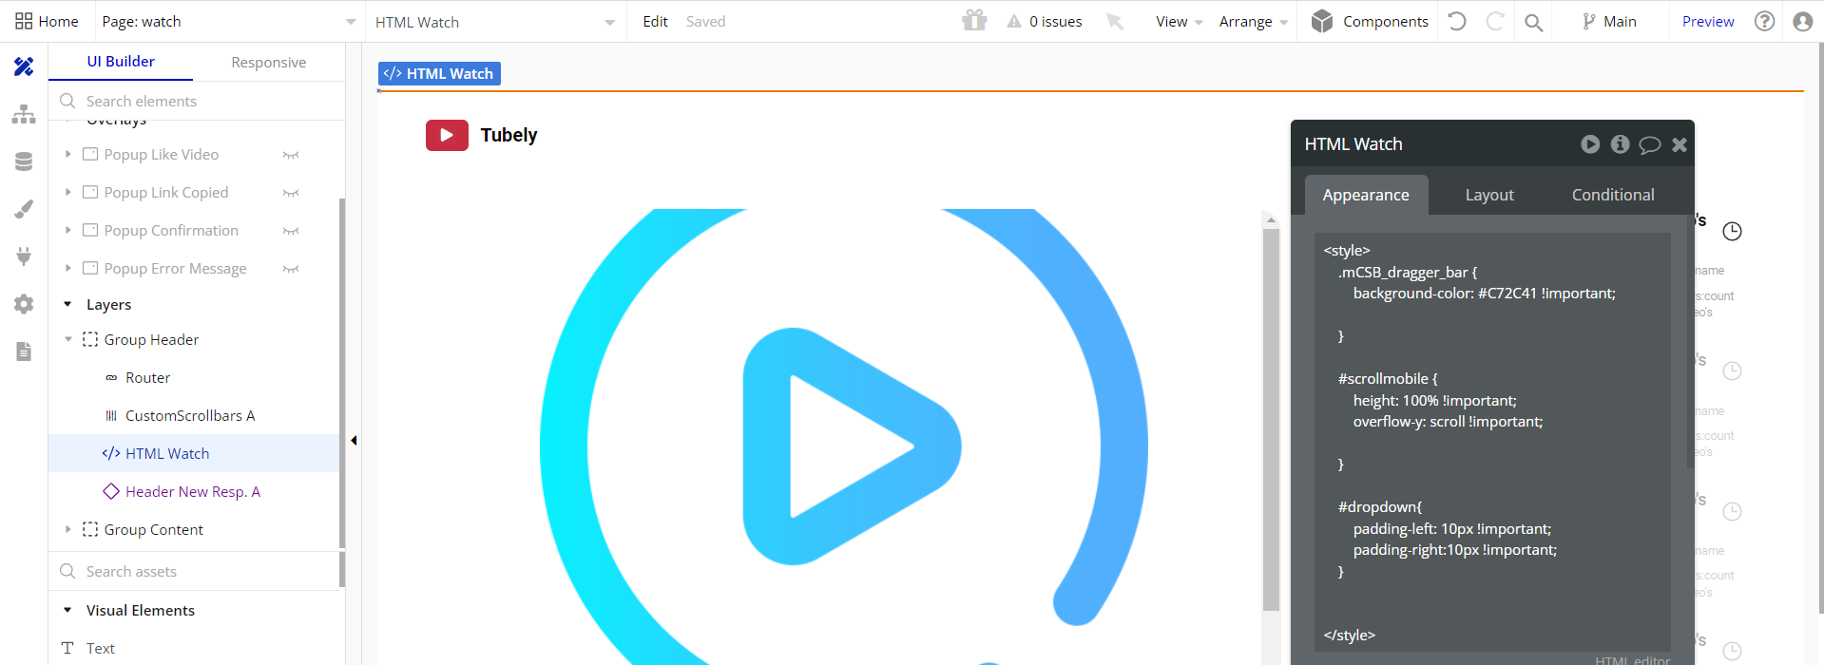Click the Tubely red play logo

coord(447,135)
